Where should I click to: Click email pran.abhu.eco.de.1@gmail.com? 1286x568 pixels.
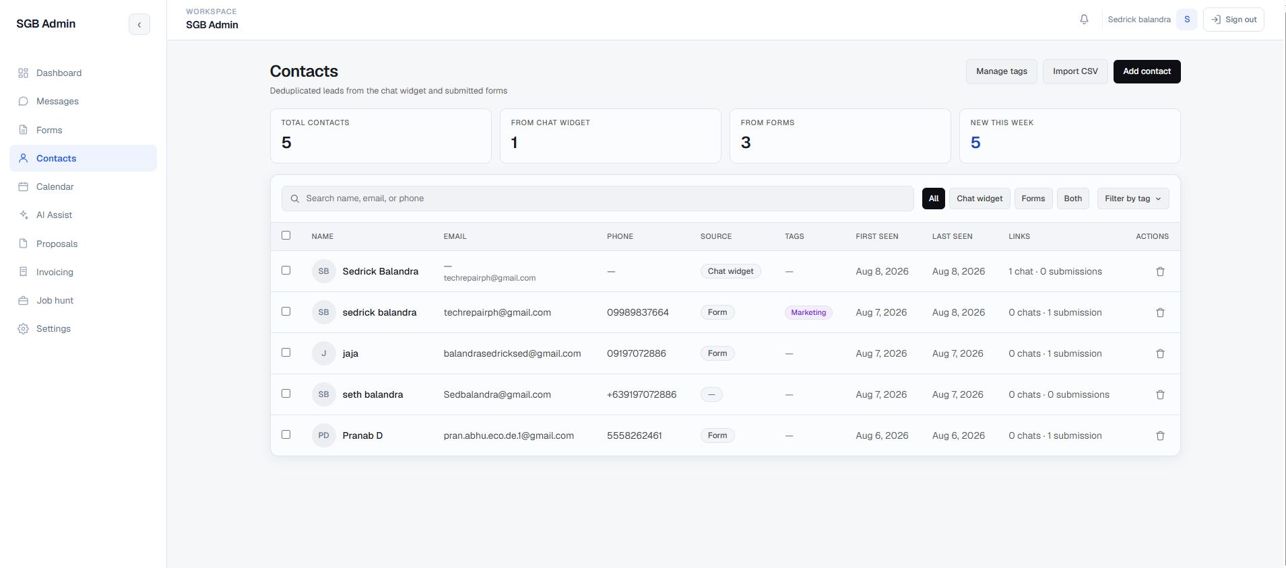click(x=509, y=435)
